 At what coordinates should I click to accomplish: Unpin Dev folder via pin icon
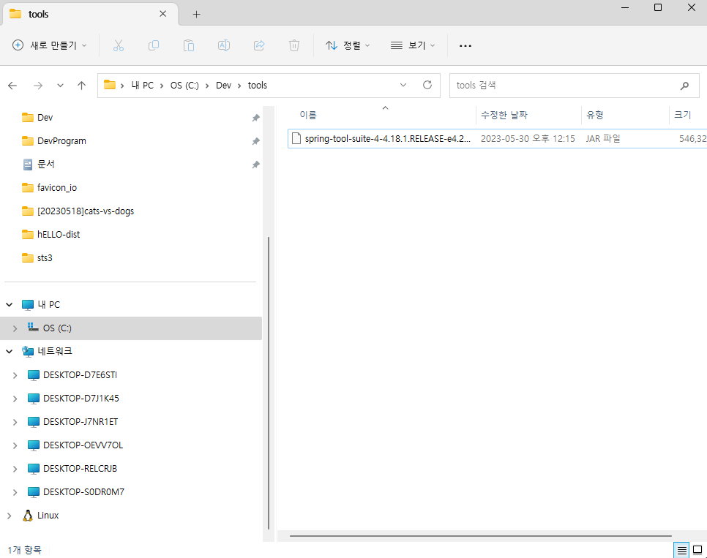pos(255,118)
